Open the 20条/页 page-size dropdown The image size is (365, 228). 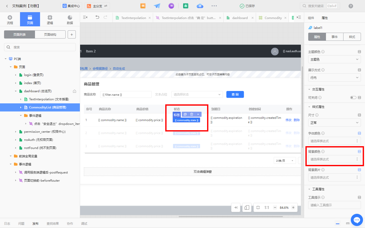pyautogui.click(x=285, y=160)
